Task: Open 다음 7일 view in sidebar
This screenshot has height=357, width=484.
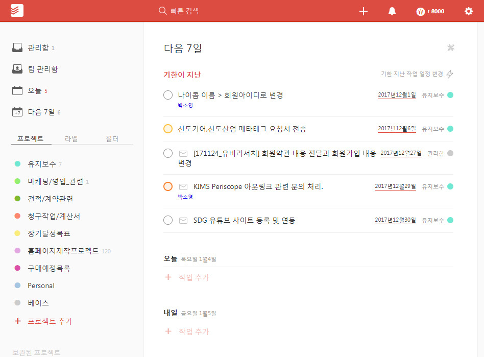Action: [x=41, y=112]
